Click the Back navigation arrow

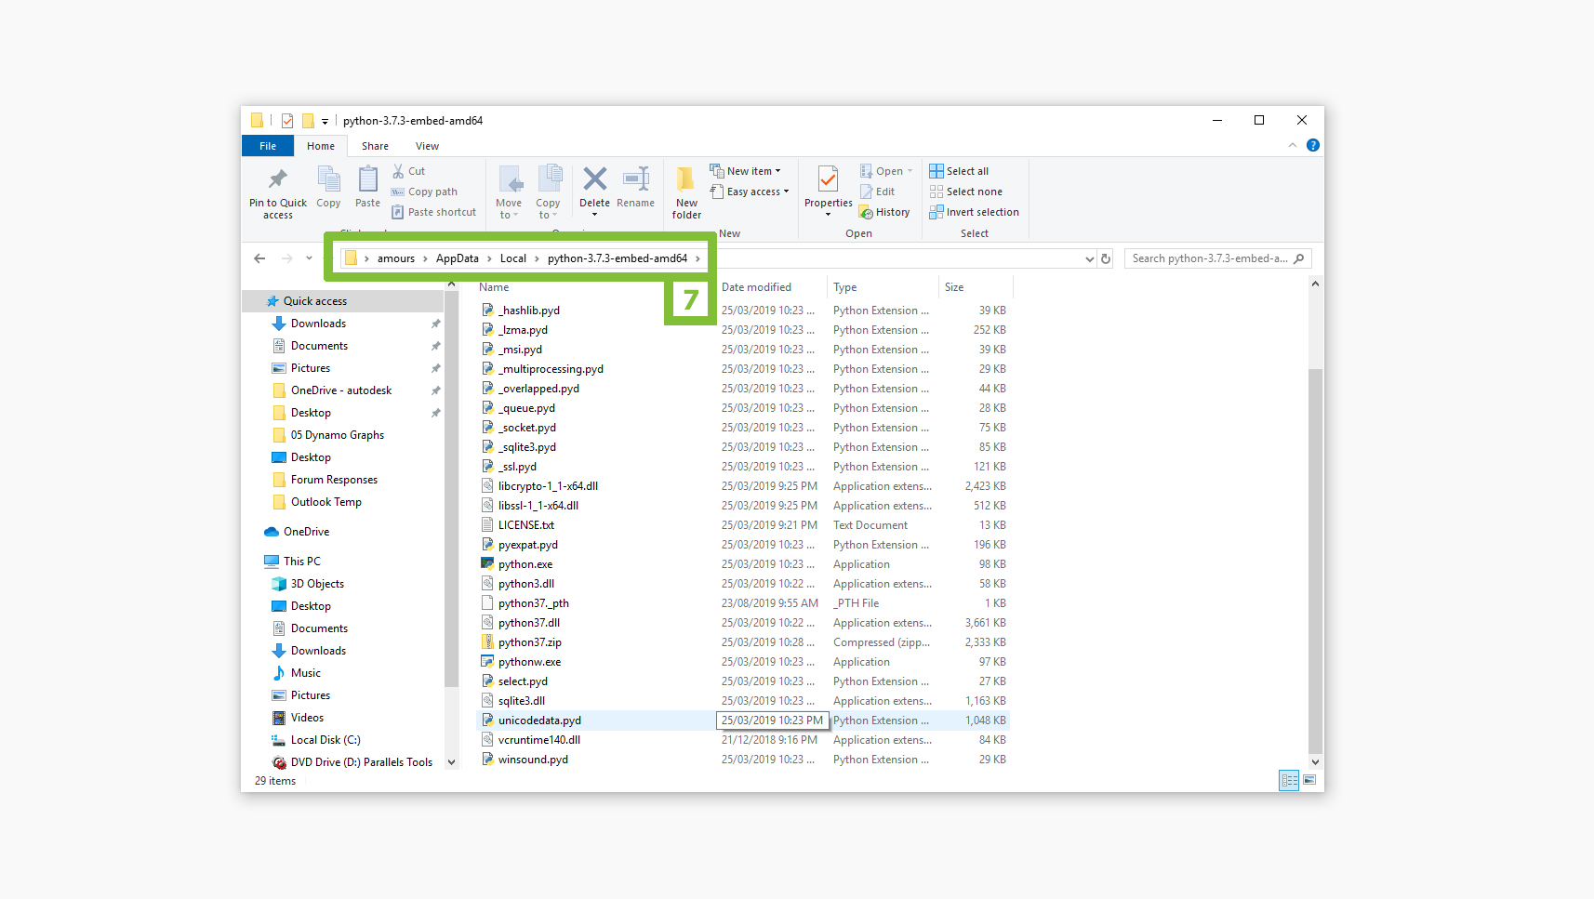click(x=259, y=258)
